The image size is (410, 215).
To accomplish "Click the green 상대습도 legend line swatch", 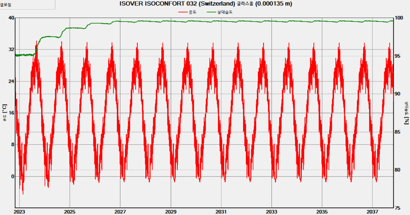I will pos(212,12).
